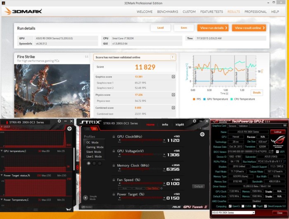The height and width of the screenshot is (219, 289).
Task: Open ASUS R9 390X Series dropdown
Action: 233,213
